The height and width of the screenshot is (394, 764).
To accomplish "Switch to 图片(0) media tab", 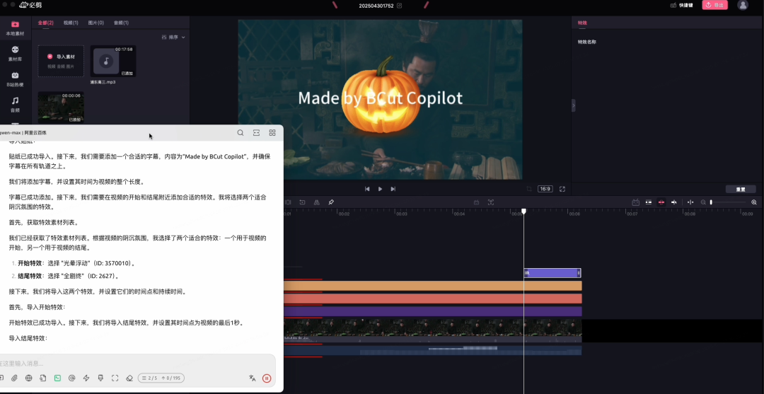I will click(96, 23).
